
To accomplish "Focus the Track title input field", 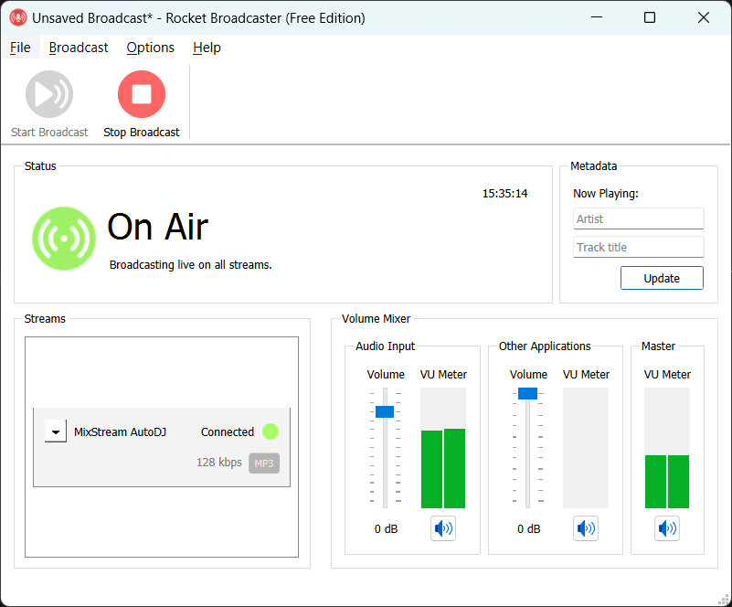I will 638,247.
